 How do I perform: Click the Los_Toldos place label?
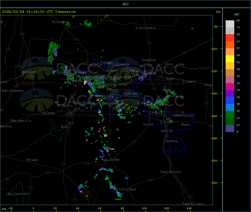(x=111, y=160)
